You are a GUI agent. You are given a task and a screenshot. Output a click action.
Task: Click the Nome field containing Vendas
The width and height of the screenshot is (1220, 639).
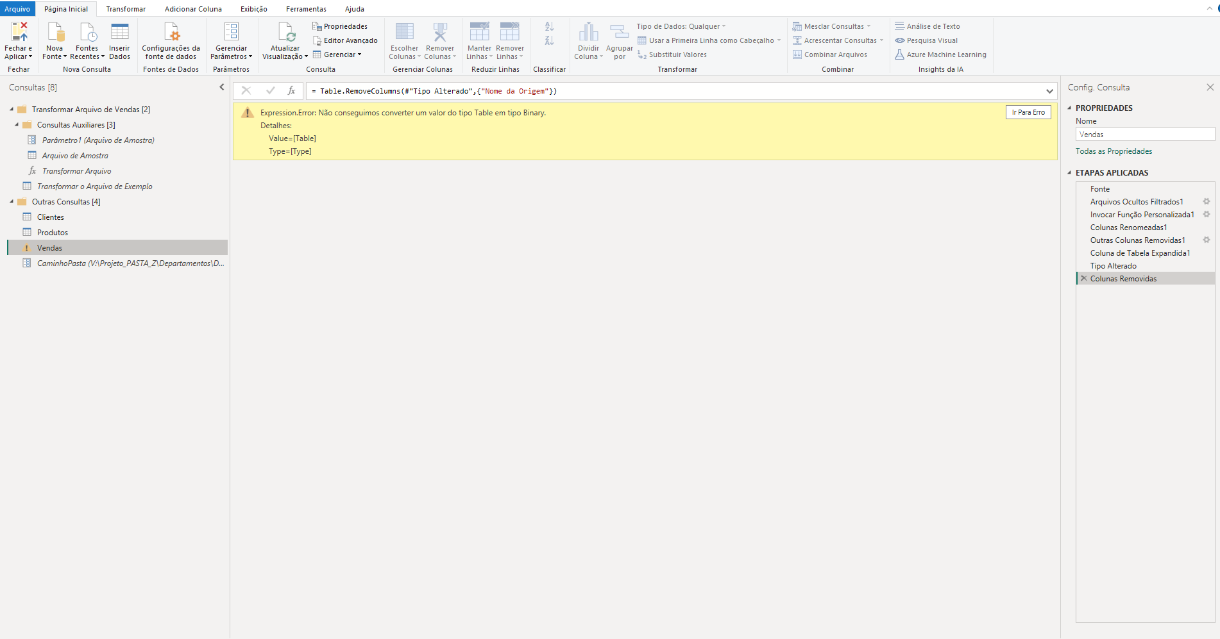click(1145, 134)
